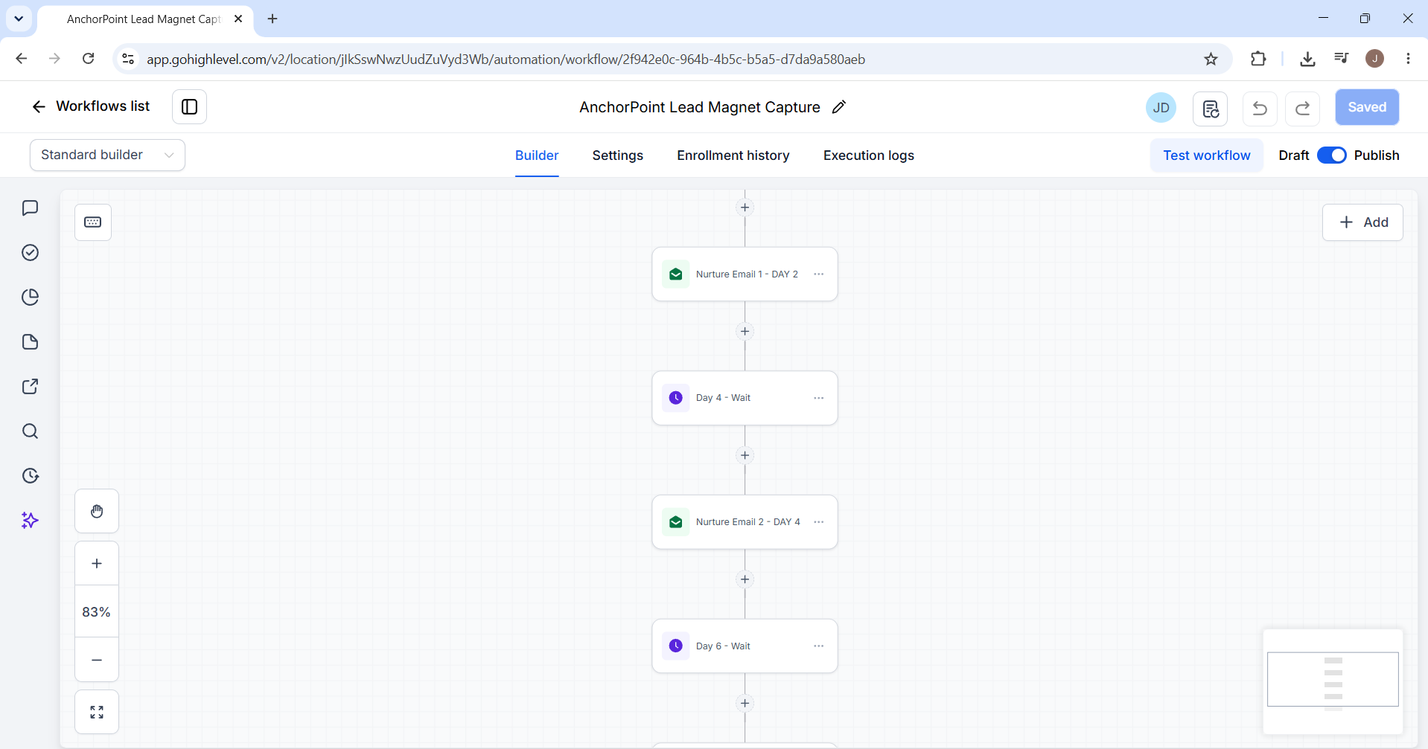
Task: Open the history clock sidebar icon
Action: coord(30,476)
